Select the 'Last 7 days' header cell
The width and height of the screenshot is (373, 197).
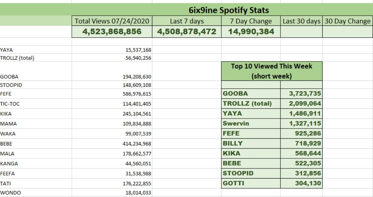pyautogui.click(x=187, y=21)
